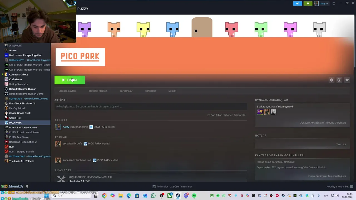Click Ekran Görüntüsü Tuşunu Değiştir link
Viewport: 356px width, 200px height.
(x=327, y=176)
